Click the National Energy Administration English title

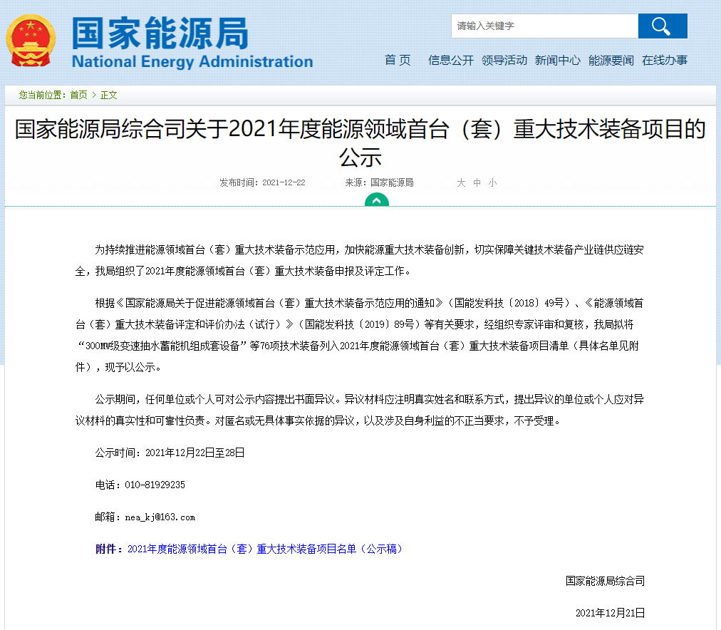tap(192, 62)
